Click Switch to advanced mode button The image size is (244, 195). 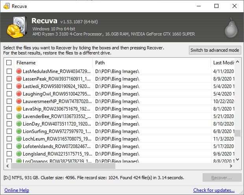click(x=215, y=50)
